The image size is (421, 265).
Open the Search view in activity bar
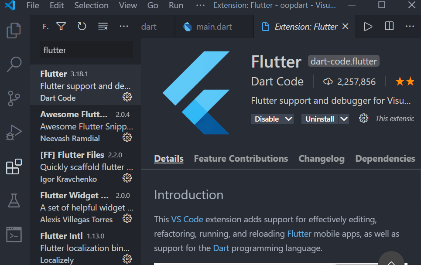coord(14,65)
